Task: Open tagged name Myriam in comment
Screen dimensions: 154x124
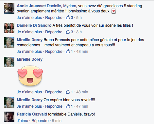Action: pos(70,6)
